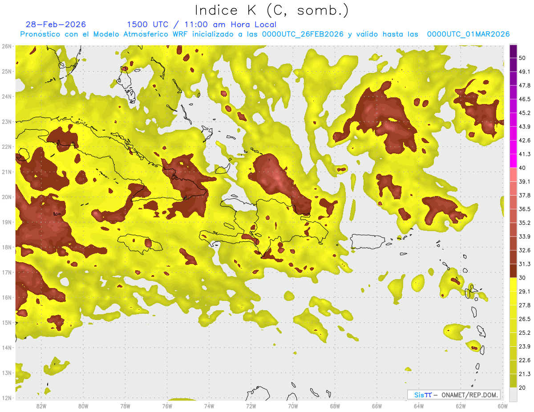
Task: Click the colorbar value "30"
Action: 522,278
